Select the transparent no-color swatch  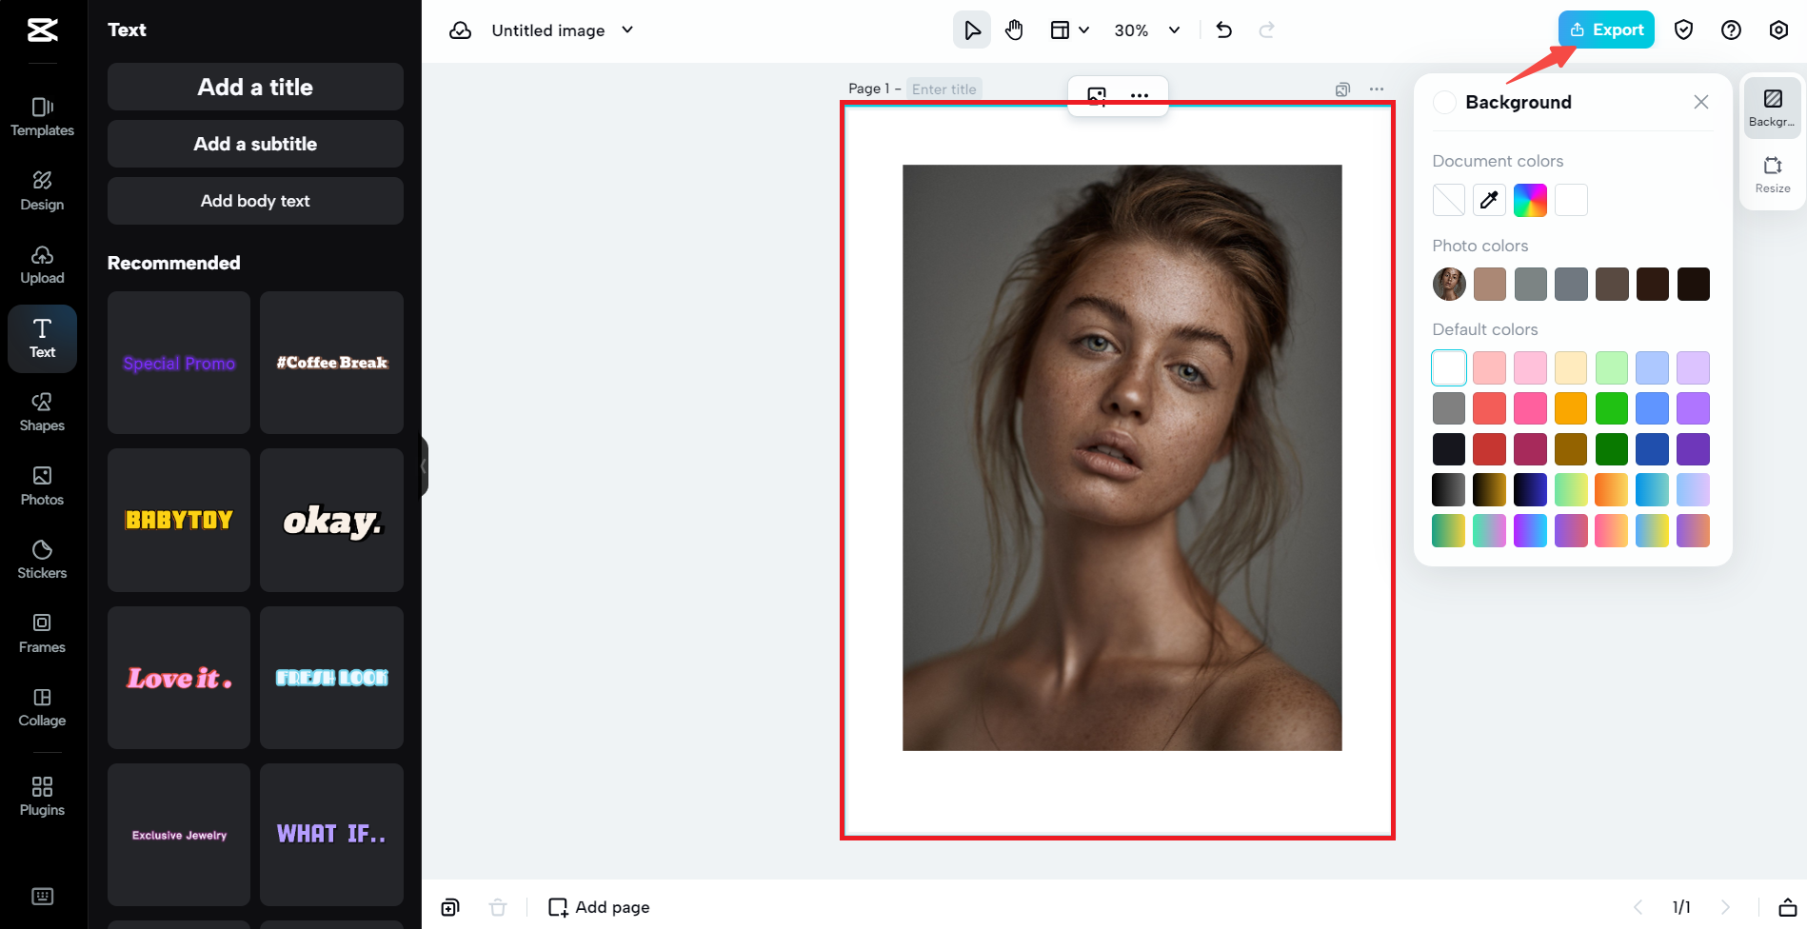tap(1449, 200)
